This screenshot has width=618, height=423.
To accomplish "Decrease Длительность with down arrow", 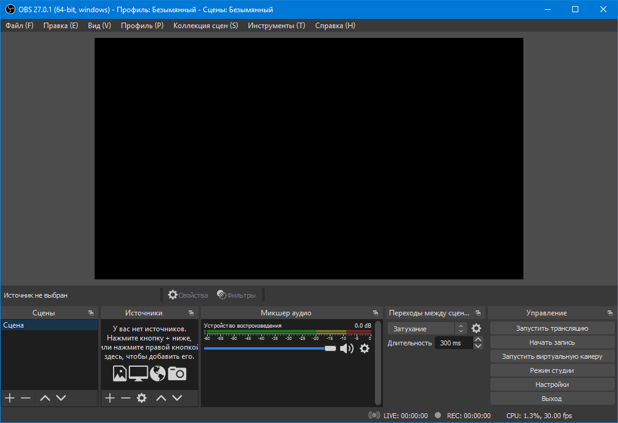I will tap(478, 345).
